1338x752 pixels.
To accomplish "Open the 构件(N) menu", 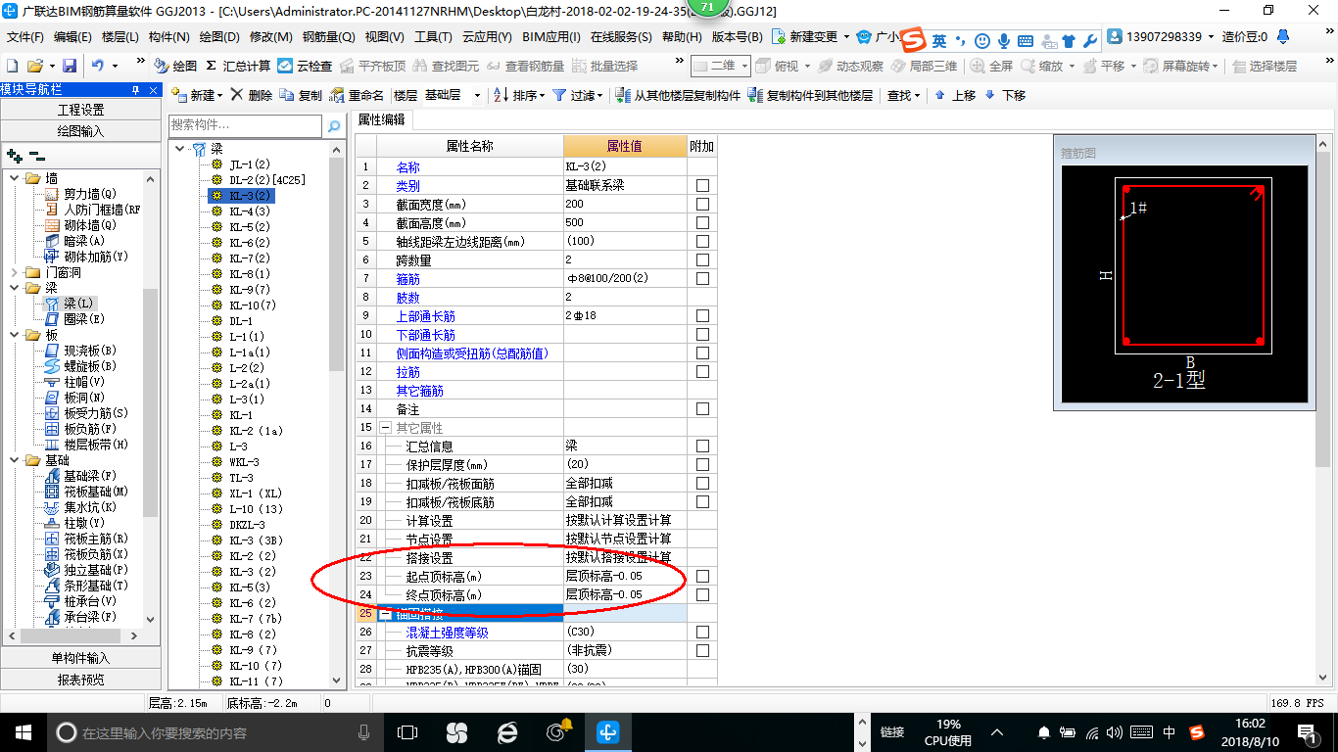I will coord(168,37).
